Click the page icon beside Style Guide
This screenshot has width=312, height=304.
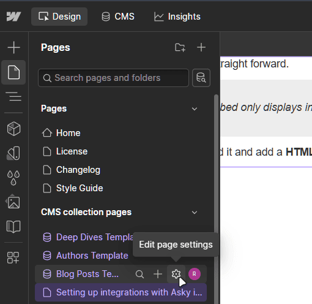click(47, 188)
